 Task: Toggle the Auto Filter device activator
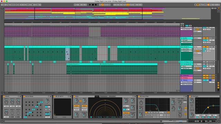[x=139, y=96]
